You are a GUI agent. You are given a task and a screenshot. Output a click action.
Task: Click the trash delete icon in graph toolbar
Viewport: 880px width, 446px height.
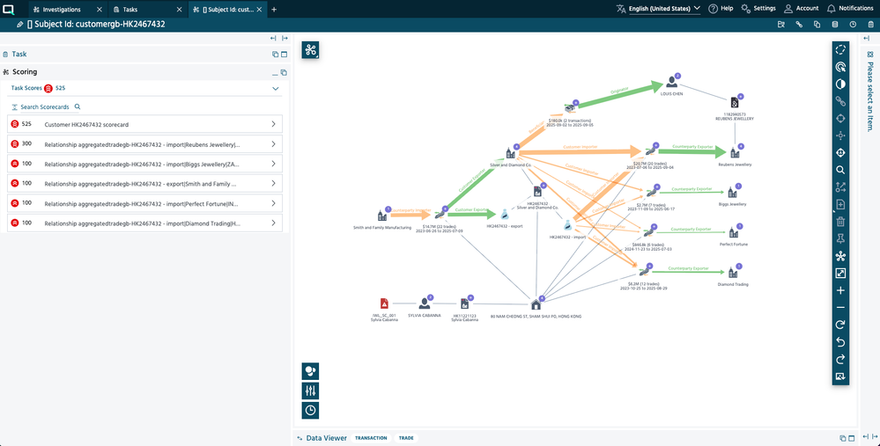click(840, 222)
